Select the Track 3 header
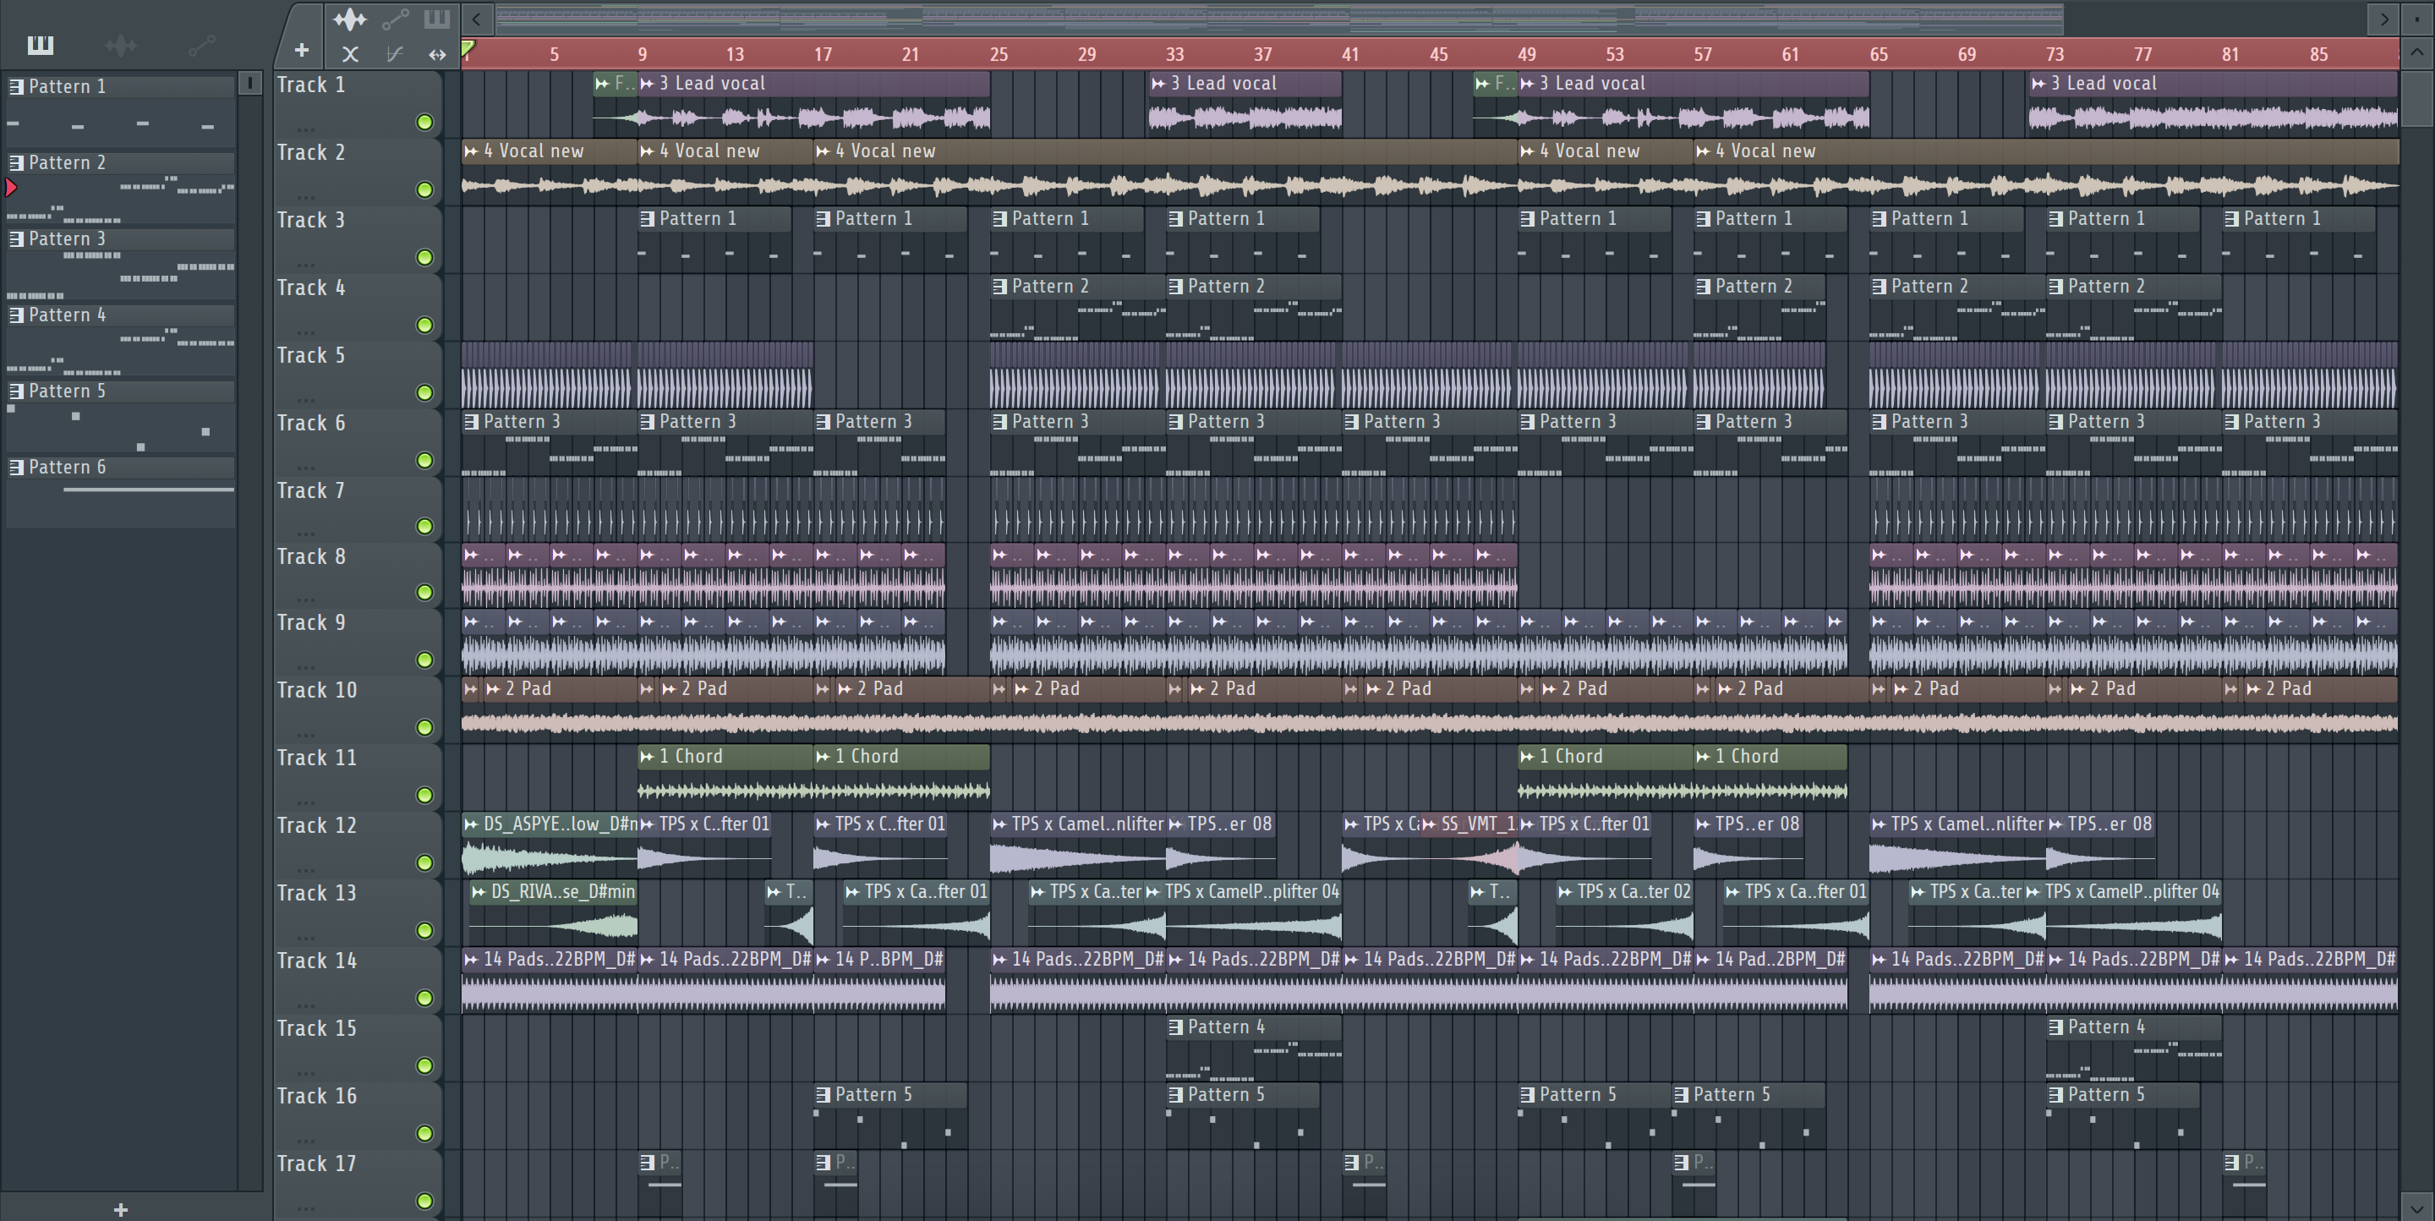This screenshot has height=1221, width=2435. 358,240
